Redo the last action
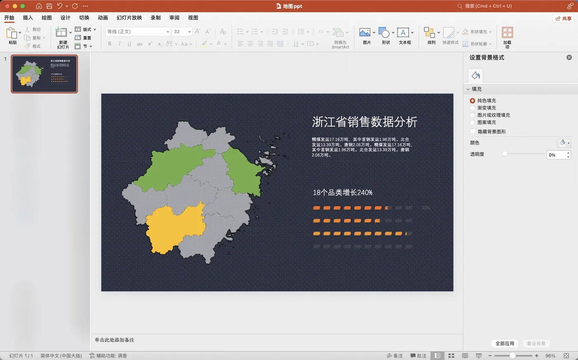Viewport: 578px width, 360px height. [x=75, y=6]
